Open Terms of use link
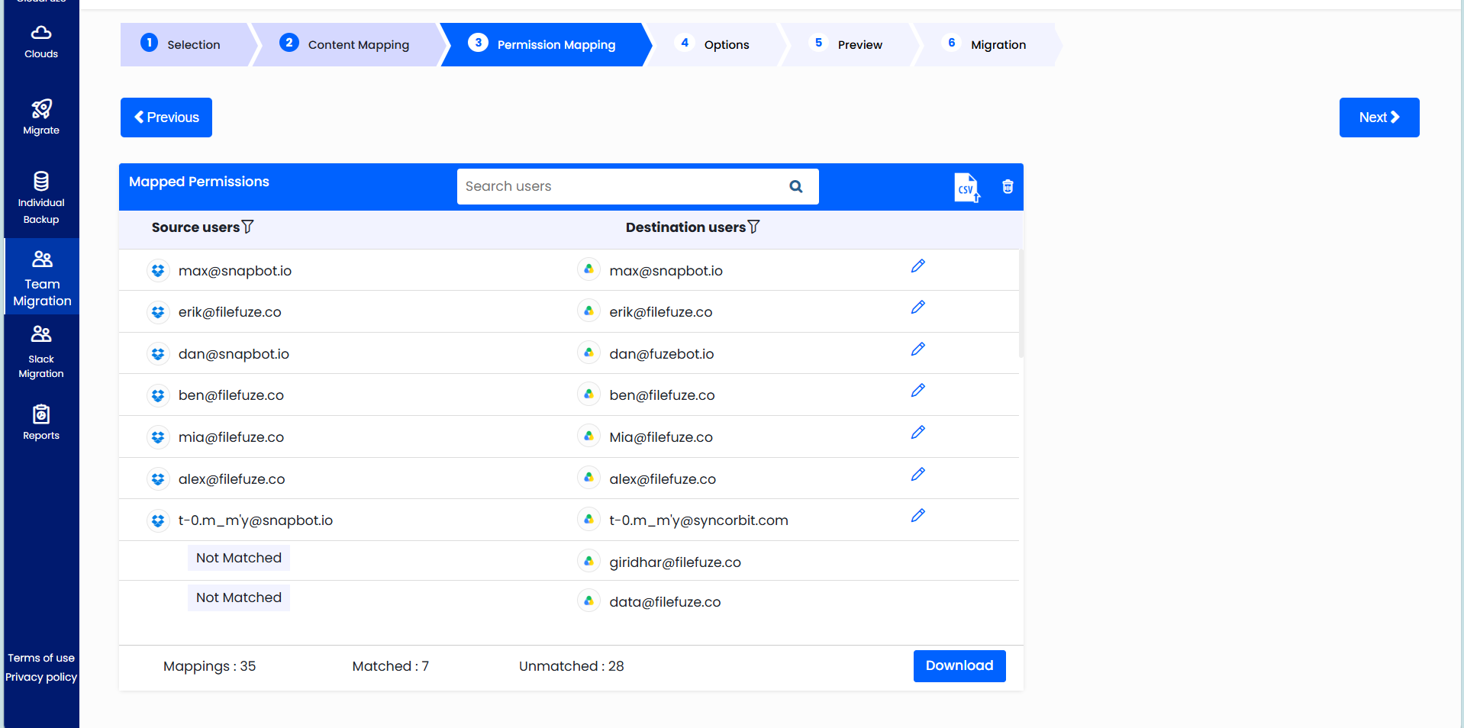1464x728 pixels. pos(41,658)
